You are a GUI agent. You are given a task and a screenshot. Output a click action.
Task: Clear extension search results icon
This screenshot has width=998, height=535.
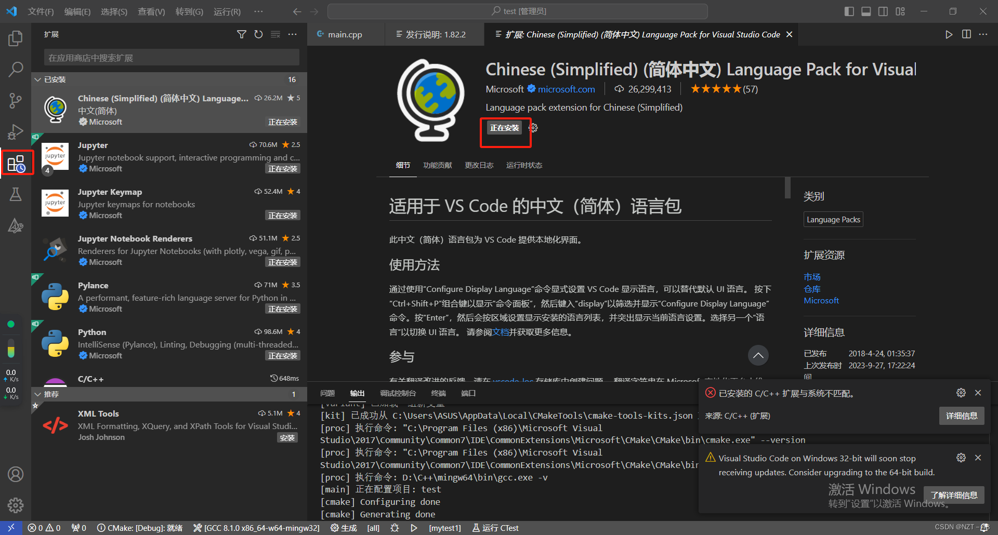(275, 34)
